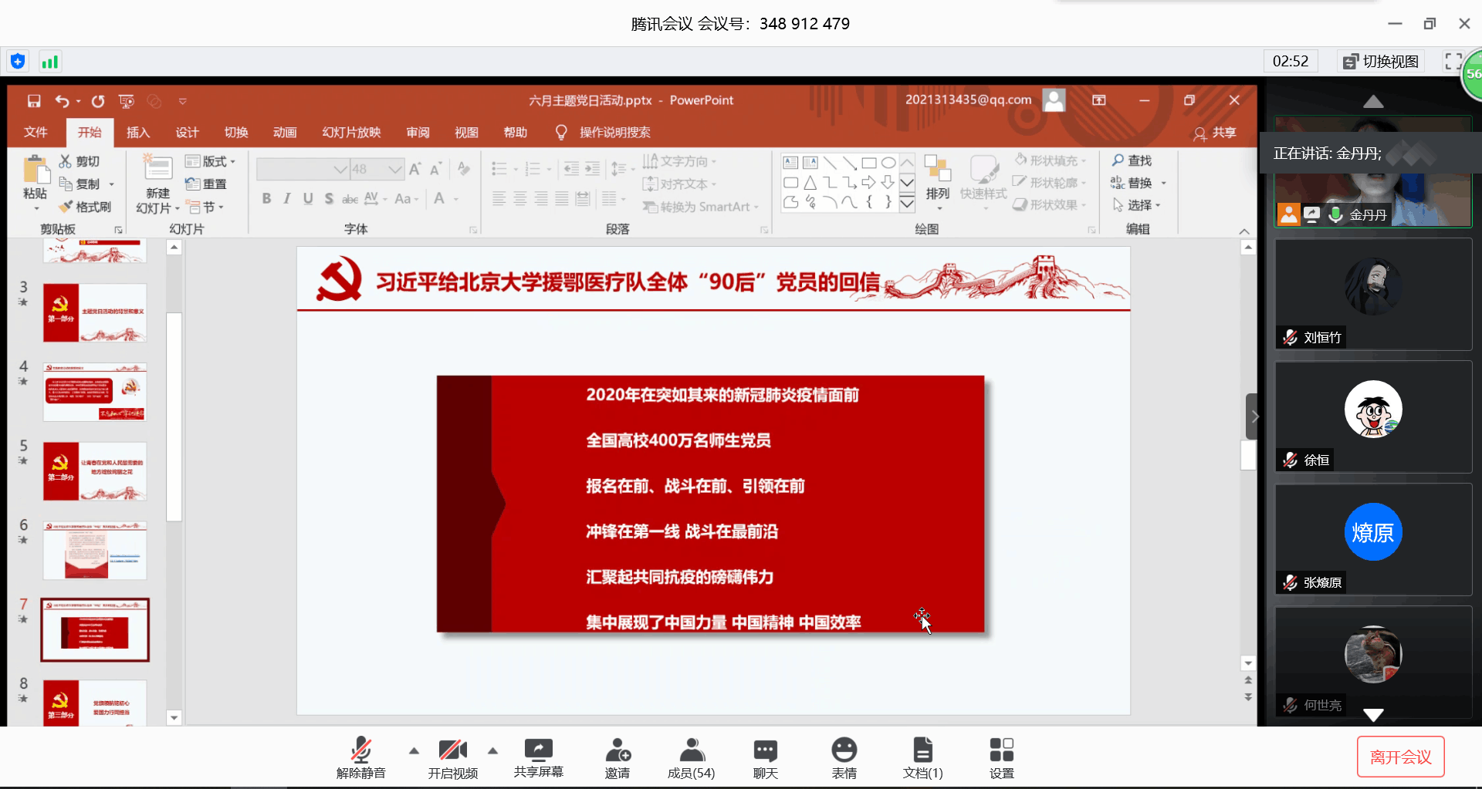This screenshot has width=1482, height=789.
Task: Click Reset (重置) slide button
Action: pos(206,184)
